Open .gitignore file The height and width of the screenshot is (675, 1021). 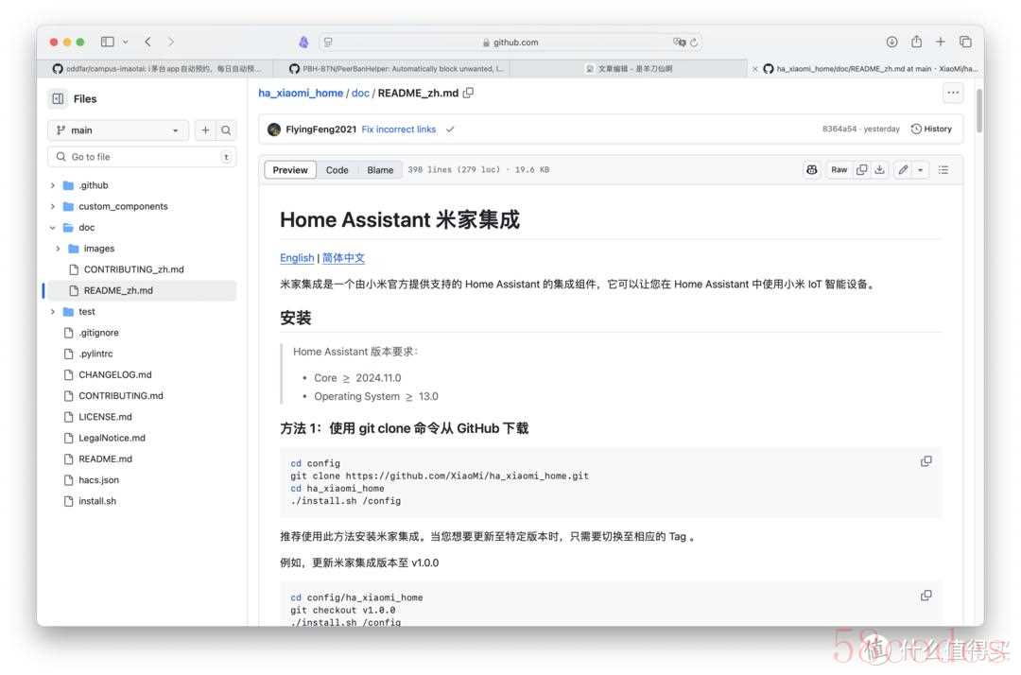tap(98, 333)
